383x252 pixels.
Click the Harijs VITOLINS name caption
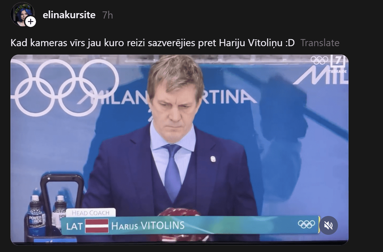(x=148, y=226)
